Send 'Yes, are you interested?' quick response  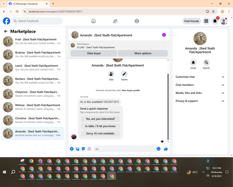coord(100,119)
